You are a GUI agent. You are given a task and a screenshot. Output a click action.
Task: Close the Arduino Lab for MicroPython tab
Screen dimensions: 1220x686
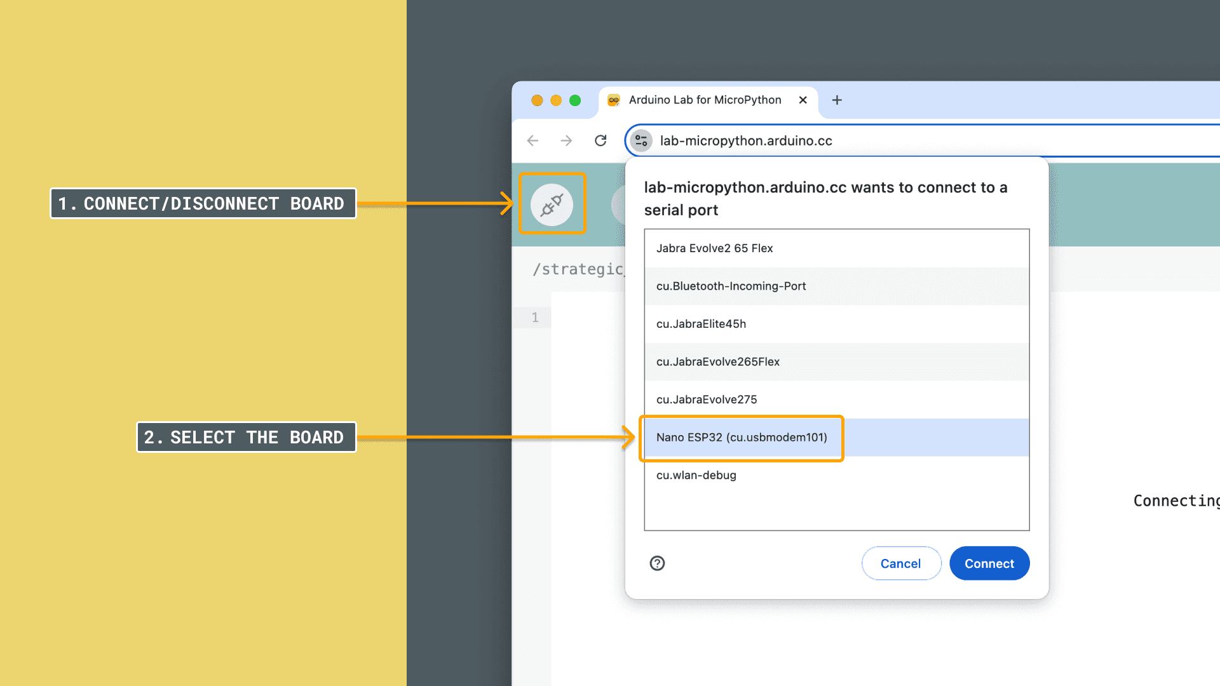click(803, 100)
